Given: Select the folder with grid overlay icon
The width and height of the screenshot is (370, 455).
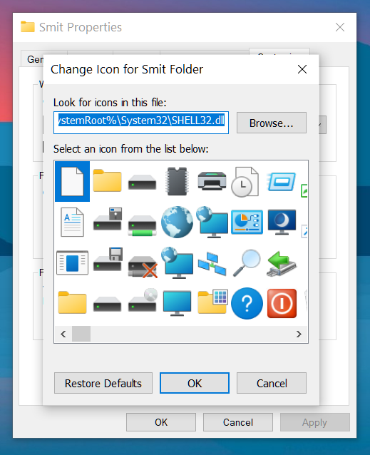Looking at the screenshot, I should pos(212,302).
